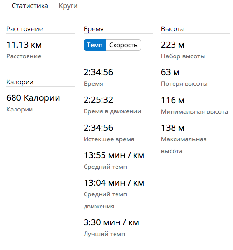The height and width of the screenshot is (250, 233).
Task: Select the 138 м maximum elevation value
Action: pos(173,128)
